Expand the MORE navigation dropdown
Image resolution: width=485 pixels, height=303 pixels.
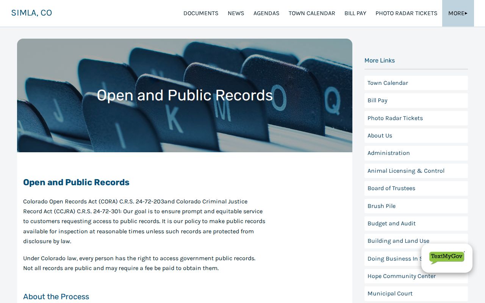[458, 13]
